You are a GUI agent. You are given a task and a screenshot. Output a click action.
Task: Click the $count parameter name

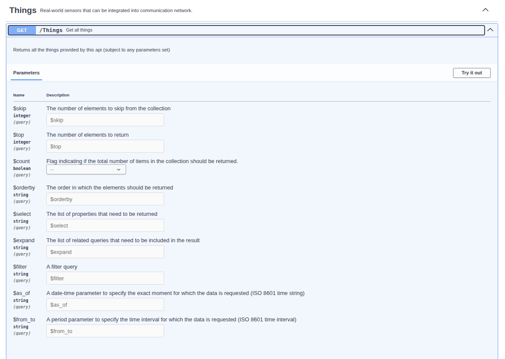click(21, 161)
